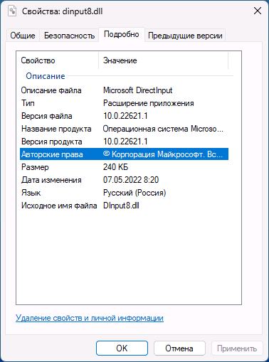The width and height of the screenshot is (269, 362).
Task: Click the product version 10.0.22621.1 value
Action: pyautogui.click(x=125, y=142)
